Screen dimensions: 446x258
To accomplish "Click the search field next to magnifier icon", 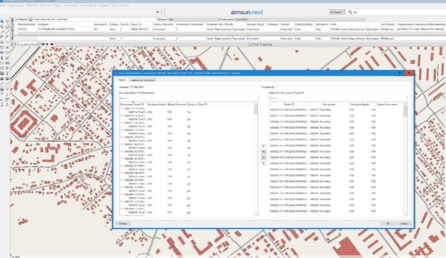I will 398,12.
